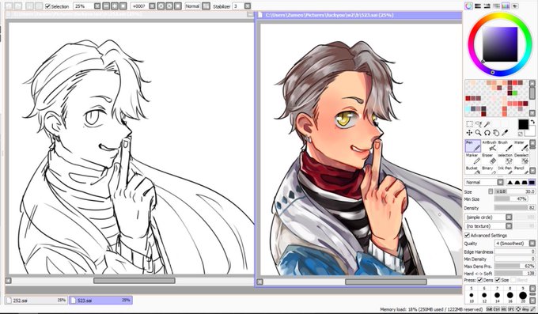Image resolution: width=538 pixels, height=314 pixels.
Task: Select the AirBrush tool
Action: pos(489,146)
